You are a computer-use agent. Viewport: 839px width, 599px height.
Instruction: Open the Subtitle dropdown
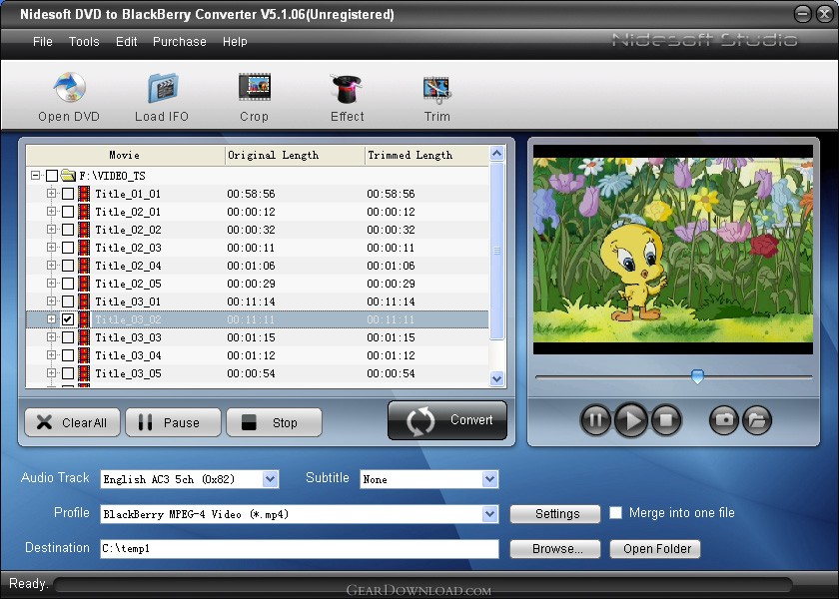pyautogui.click(x=489, y=479)
